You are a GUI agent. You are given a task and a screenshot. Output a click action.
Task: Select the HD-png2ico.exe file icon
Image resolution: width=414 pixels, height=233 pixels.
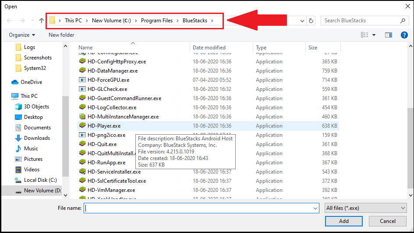(82, 135)
